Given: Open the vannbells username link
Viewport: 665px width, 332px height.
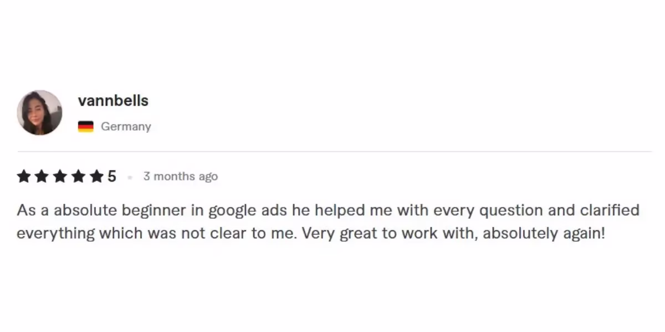Looking at the screenshot, I should tap(113, 101).
